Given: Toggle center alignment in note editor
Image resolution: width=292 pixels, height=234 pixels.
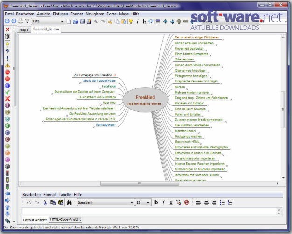Looking at the screenshot, I should 206,203.
